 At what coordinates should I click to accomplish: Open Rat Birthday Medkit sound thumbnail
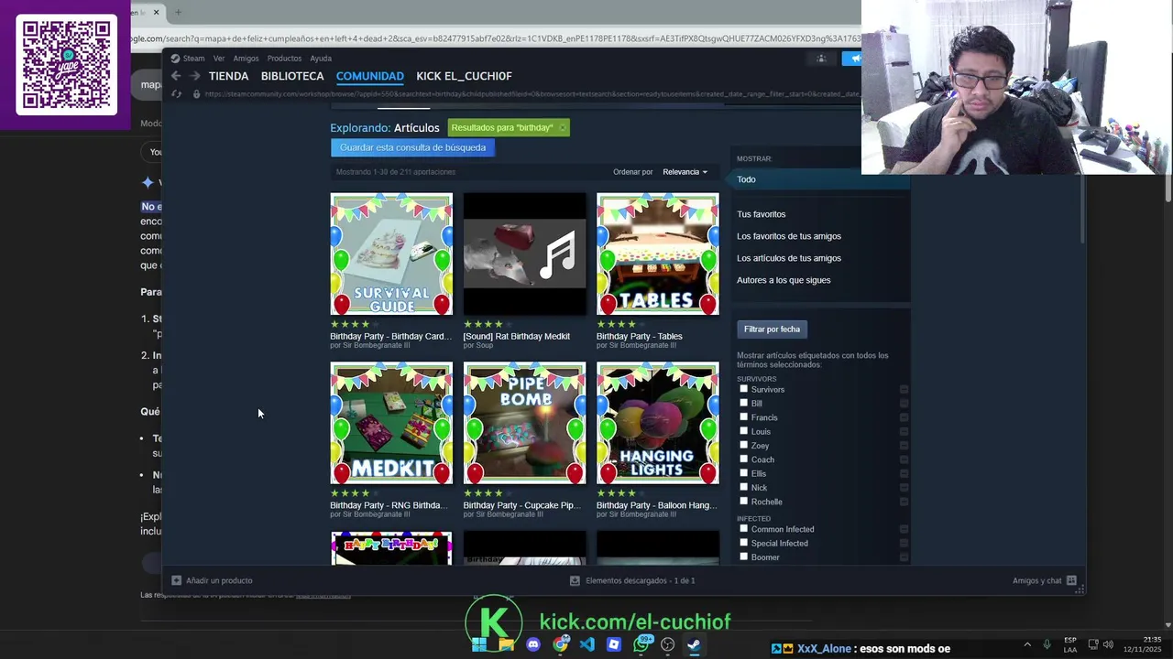pyautogui.click(x=524, y=254)
